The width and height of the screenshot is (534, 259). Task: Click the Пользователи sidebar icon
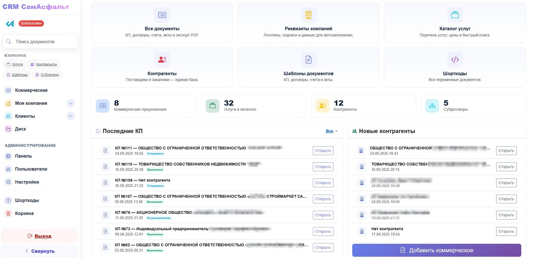click(8, 169)
